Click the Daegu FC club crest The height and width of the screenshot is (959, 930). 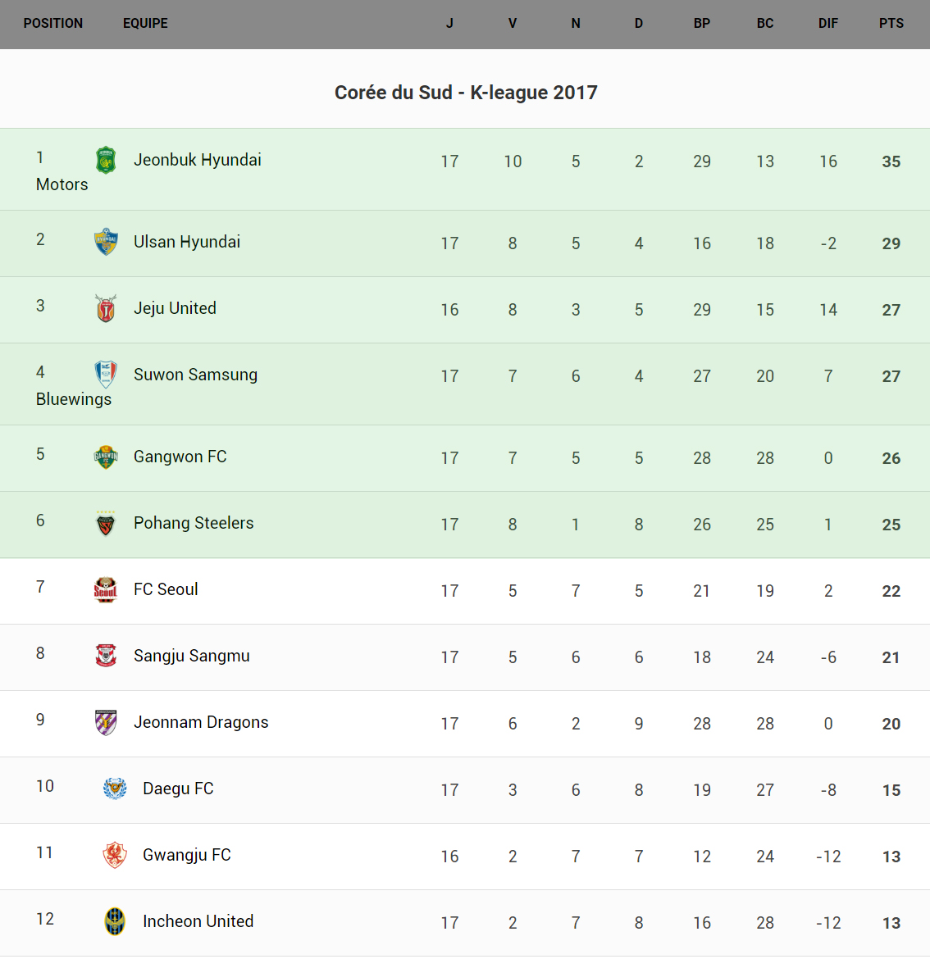(x=115, y=789)
